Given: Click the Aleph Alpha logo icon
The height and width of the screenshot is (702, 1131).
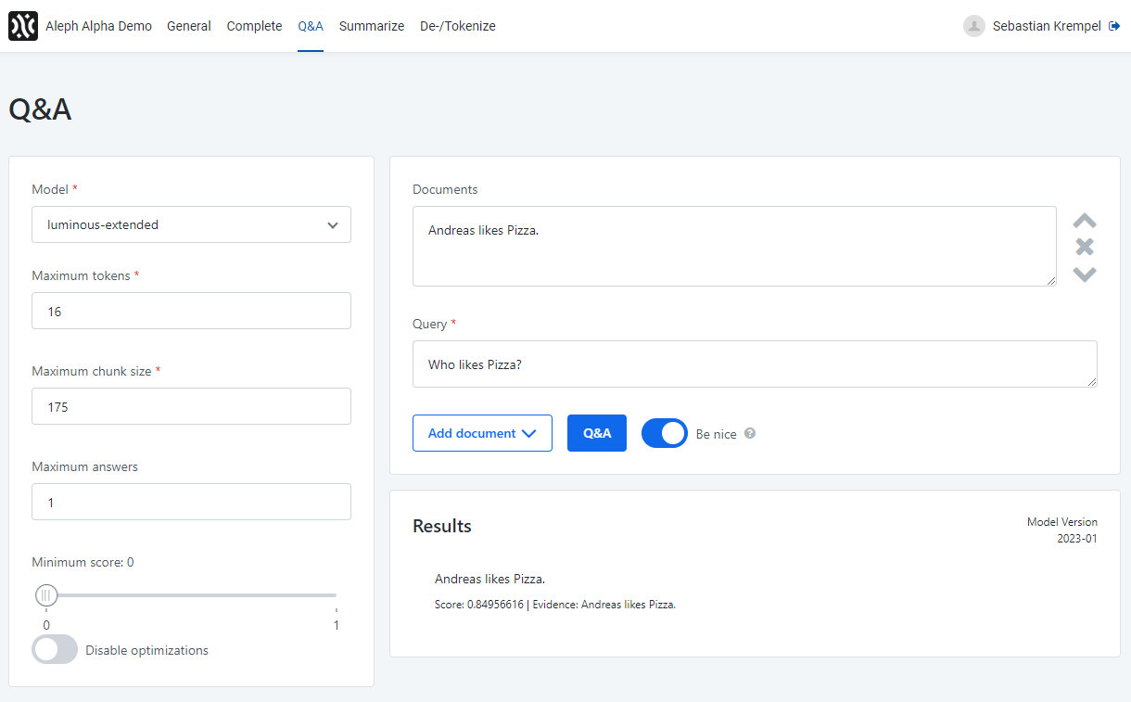Looking at the screenshot, I should coord(23,26).
